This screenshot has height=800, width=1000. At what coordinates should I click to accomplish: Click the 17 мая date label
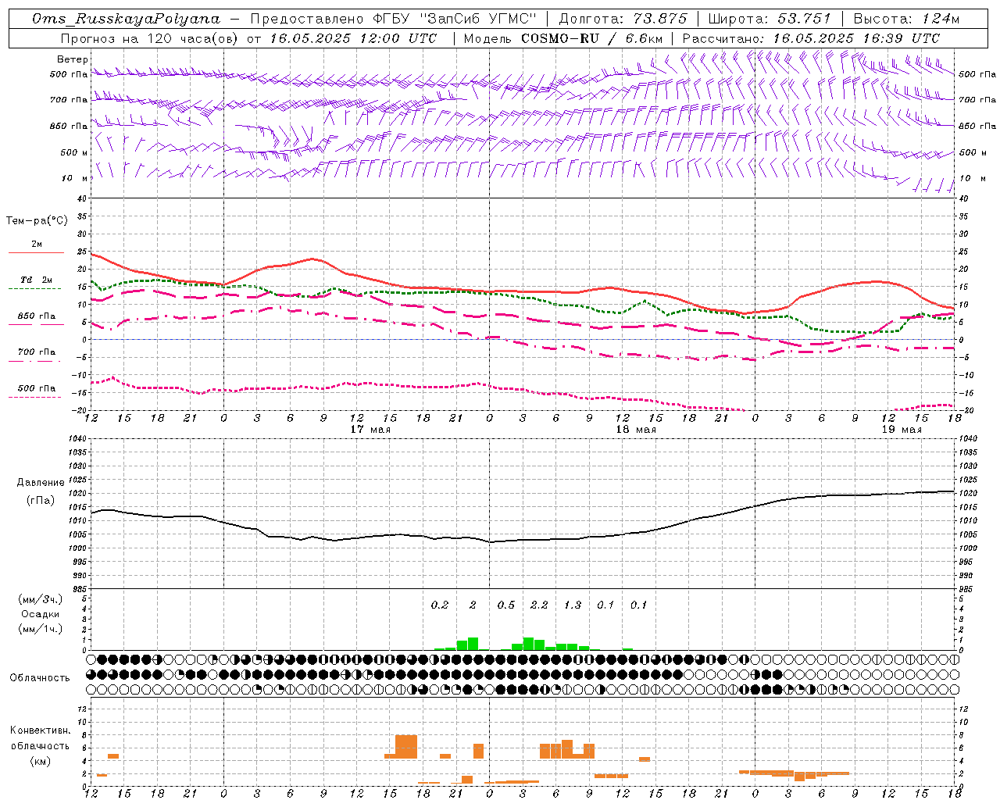pos(370,430)
